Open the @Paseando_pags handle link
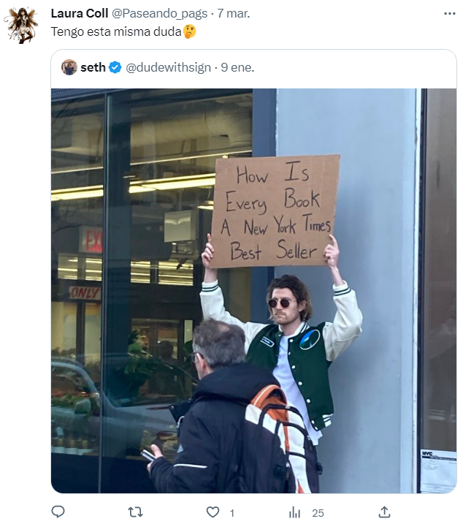The height and width of the screenshot is (524, 463). 159,14
